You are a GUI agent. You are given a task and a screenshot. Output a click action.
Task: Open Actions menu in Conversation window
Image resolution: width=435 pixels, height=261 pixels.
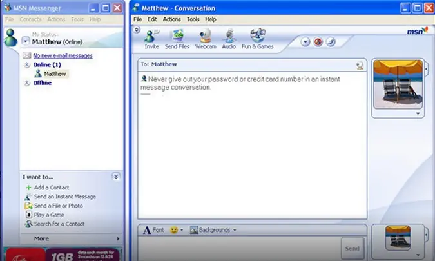171,19
